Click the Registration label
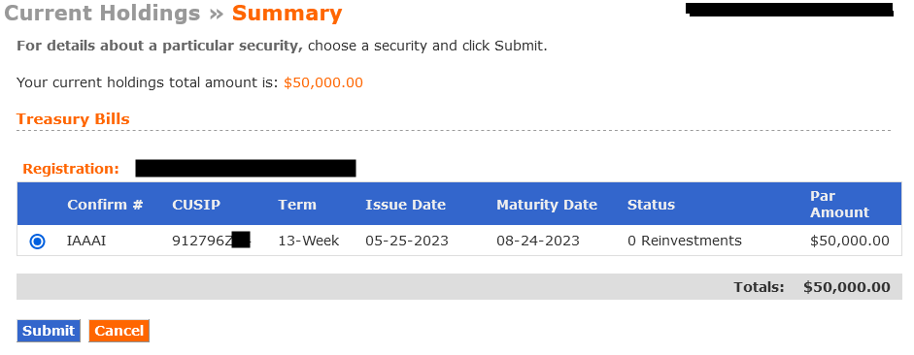The image size is (914, 355). [71, 169]
